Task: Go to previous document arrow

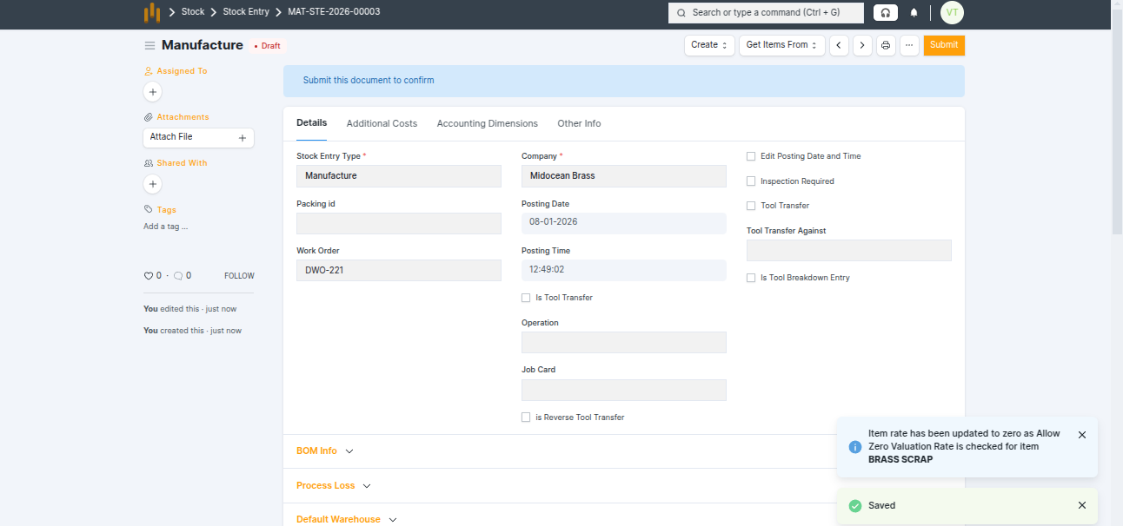Action: (x=839, y=45)
